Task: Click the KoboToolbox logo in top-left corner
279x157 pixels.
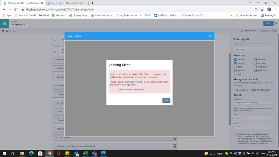Action: (x=4, y=23)
